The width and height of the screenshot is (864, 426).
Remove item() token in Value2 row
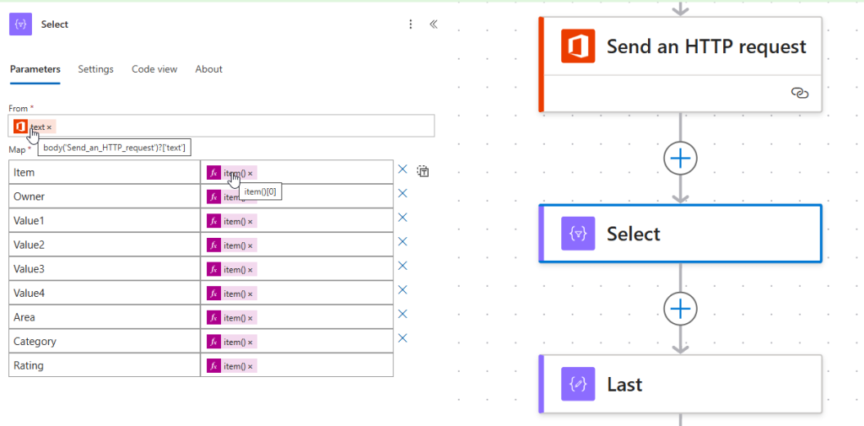coord(250,245)
